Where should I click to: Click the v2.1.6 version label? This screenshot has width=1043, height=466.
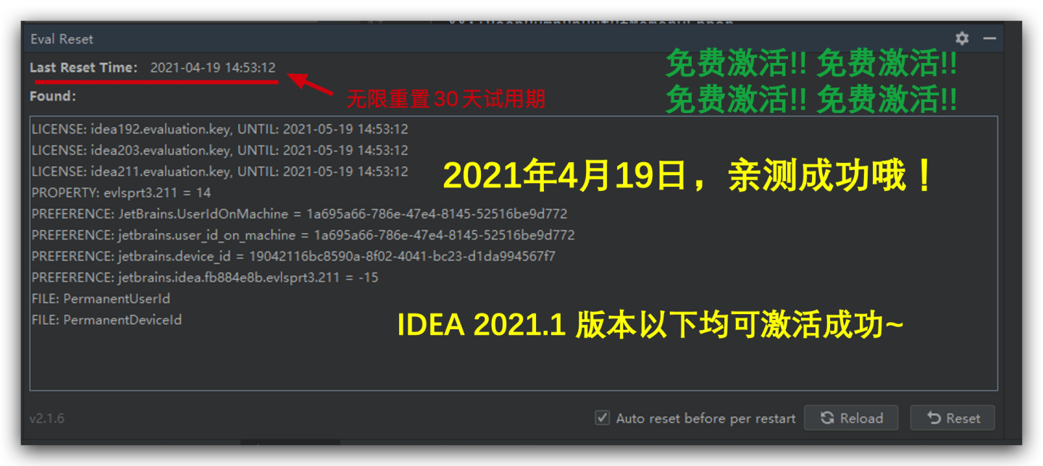click(x=47, y=418)
